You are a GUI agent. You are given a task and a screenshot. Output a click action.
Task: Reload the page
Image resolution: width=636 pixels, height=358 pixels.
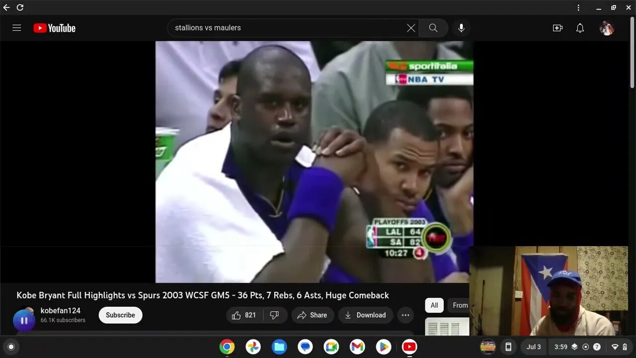[x=20, y=7]
